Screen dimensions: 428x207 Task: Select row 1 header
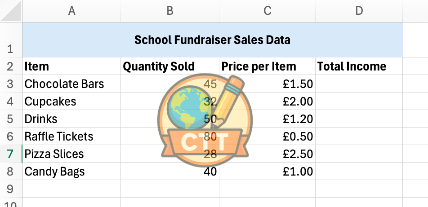coord(11,40)
